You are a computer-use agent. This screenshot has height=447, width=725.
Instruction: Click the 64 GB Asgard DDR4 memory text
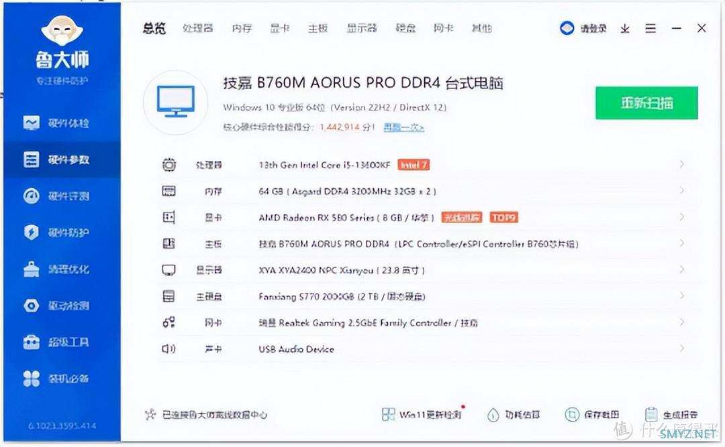click(x=347, y=191)
